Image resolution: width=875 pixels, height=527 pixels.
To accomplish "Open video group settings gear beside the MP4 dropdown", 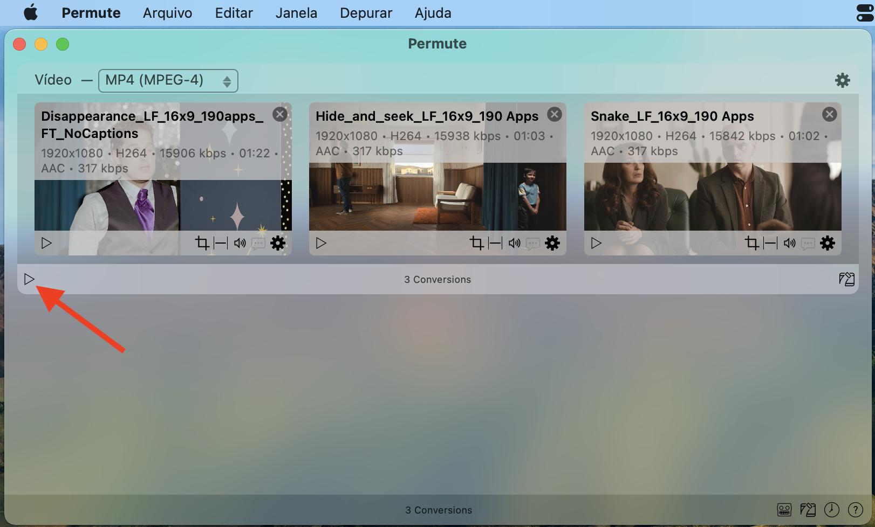I will 842,80.
